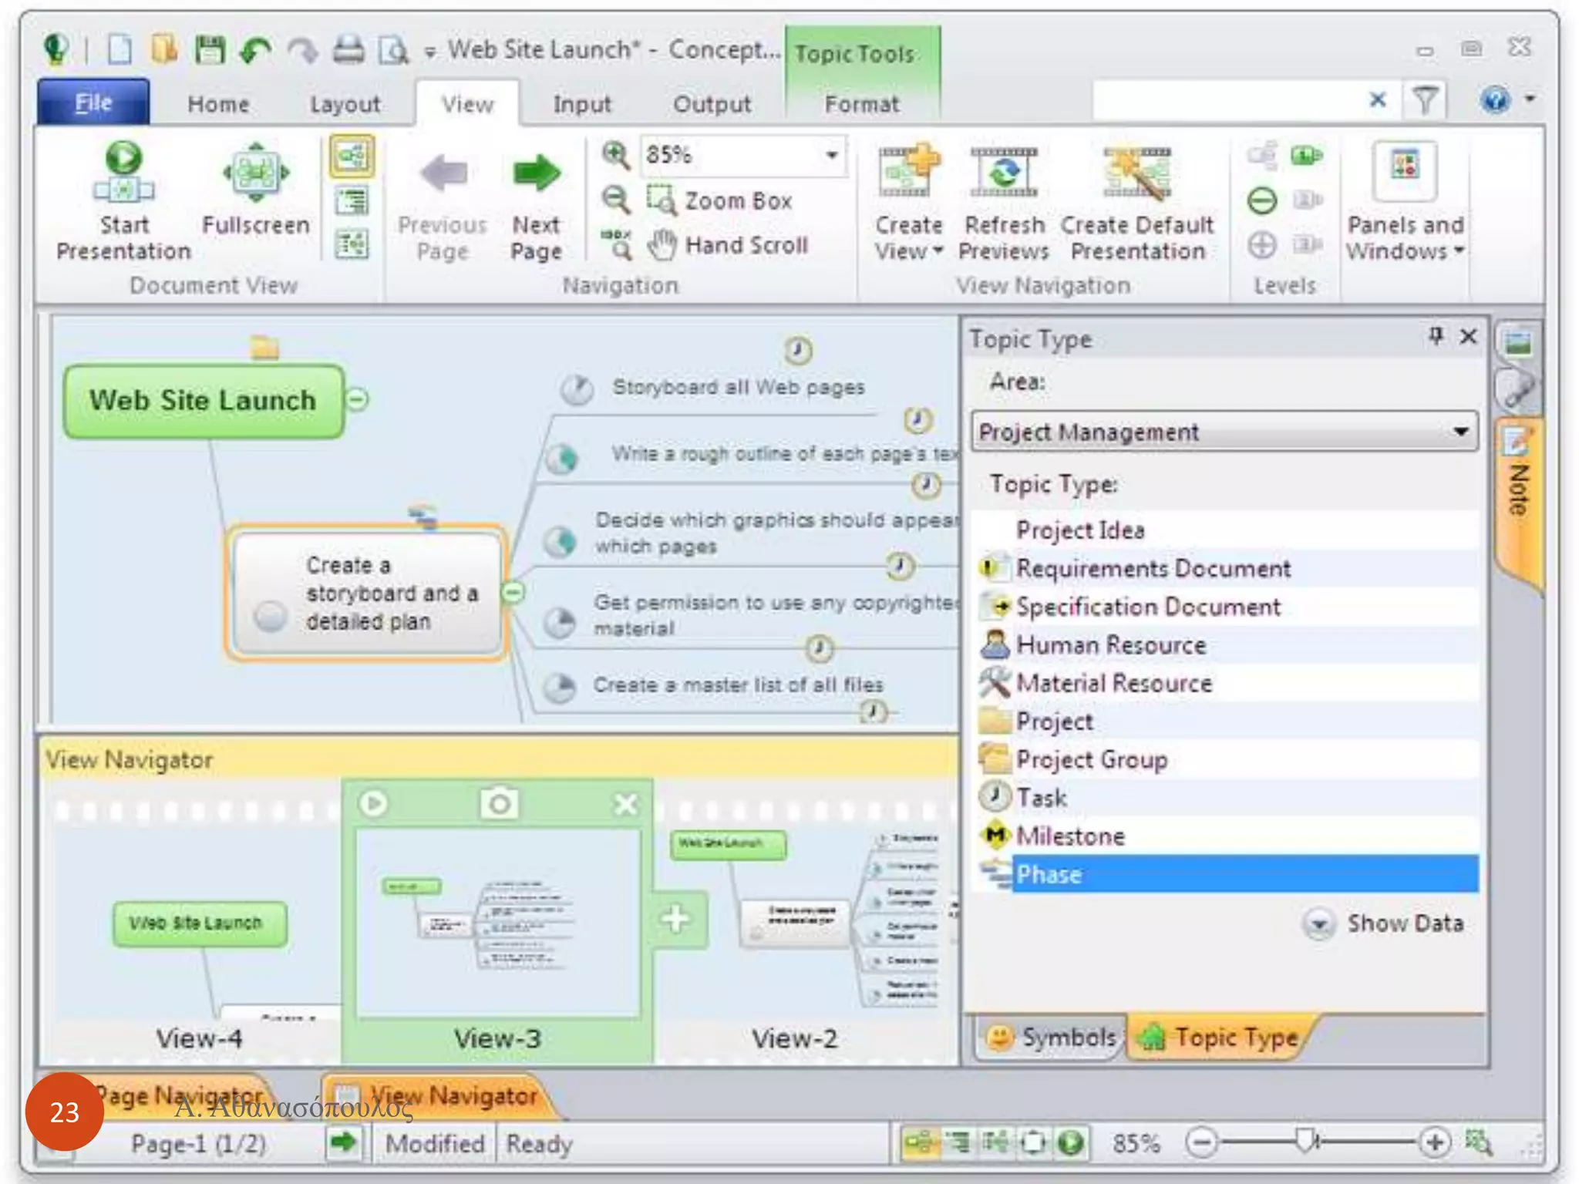Viewport: 1579px width, 1184px height.
Task: Select Milestone topic type
Action: [x=1069, y=836]
